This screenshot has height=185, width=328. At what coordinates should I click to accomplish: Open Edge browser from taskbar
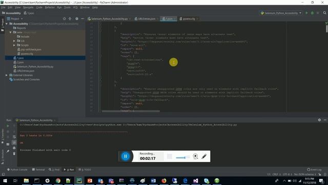click(x=185, y=180)
